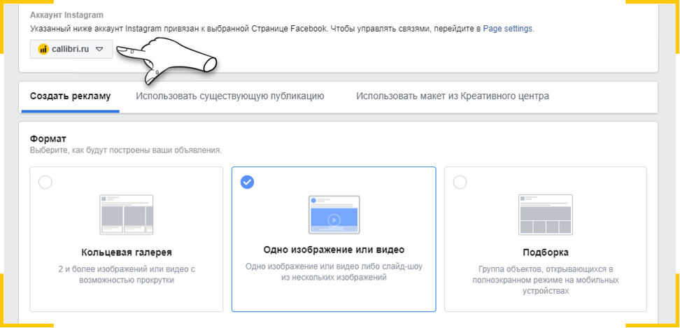The height and width of the screenshot is (328, 680).
Task: Click the single image or video illustration
Action: click(334, 215)
